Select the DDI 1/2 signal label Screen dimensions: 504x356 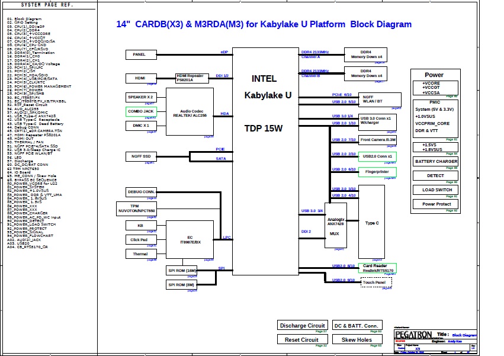tap(222, 76)
